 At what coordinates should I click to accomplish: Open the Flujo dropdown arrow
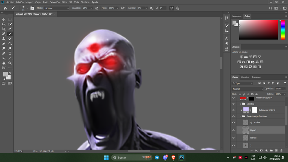coord(117,8)
